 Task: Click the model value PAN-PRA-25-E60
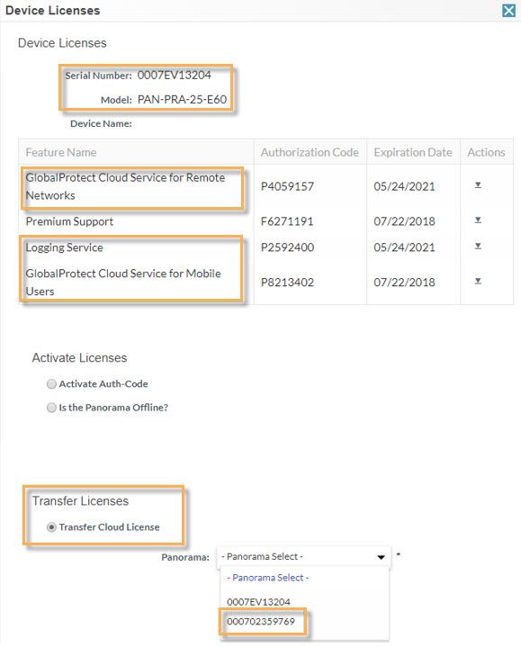pyautogui.click(x=182, y=100)
